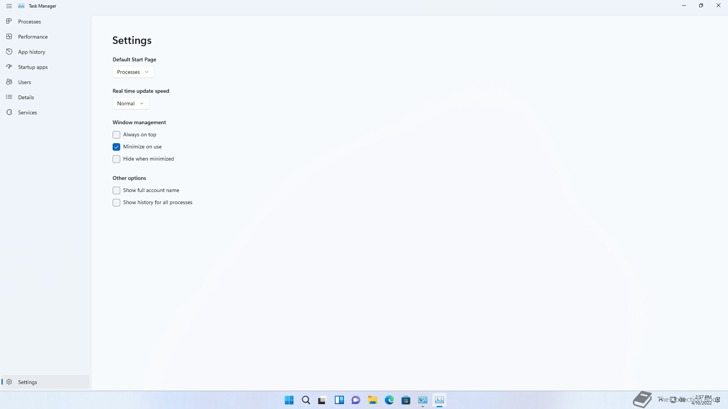The image size is (728, 409).
Task: Click the Startup apps gauge icon
Action: [9, 67]
